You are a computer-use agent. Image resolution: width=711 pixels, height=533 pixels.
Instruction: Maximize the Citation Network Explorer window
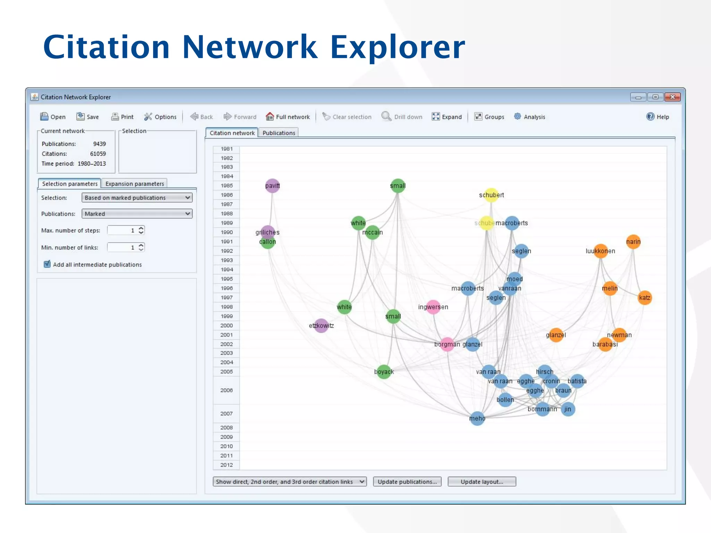point(655,97)
